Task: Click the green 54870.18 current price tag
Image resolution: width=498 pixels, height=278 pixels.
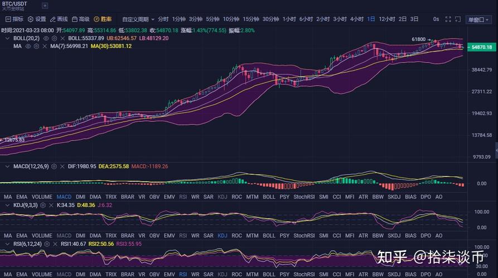Action: (482, 47)
